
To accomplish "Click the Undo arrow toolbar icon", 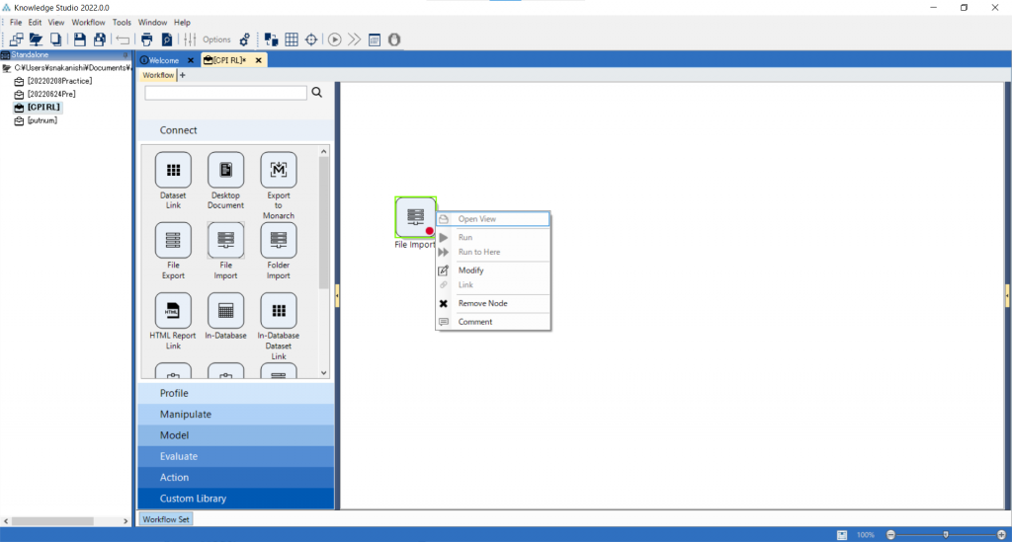I will point(123,39).
